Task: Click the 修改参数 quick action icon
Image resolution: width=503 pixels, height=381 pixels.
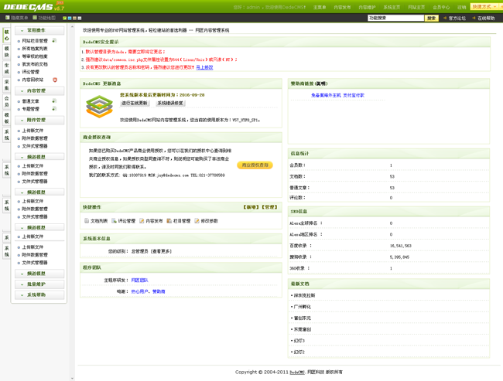Action: [197, 221]
